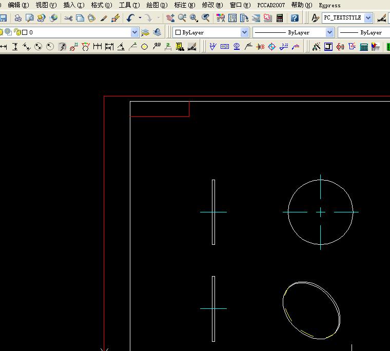Open Help question mark icon
390x351 pixels.
tap(295, 18)
